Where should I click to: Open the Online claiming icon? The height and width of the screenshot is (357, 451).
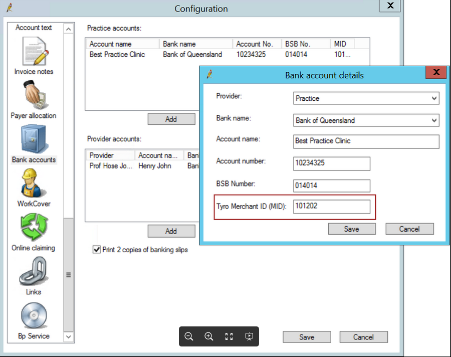point(34,228)
